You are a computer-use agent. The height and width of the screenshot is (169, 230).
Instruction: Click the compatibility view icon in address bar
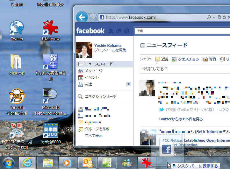219,17
